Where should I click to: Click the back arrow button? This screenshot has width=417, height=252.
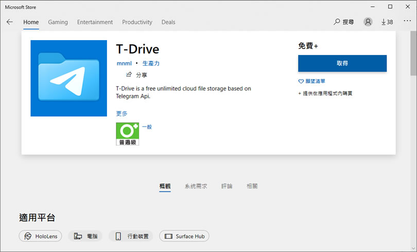[9, 22]
